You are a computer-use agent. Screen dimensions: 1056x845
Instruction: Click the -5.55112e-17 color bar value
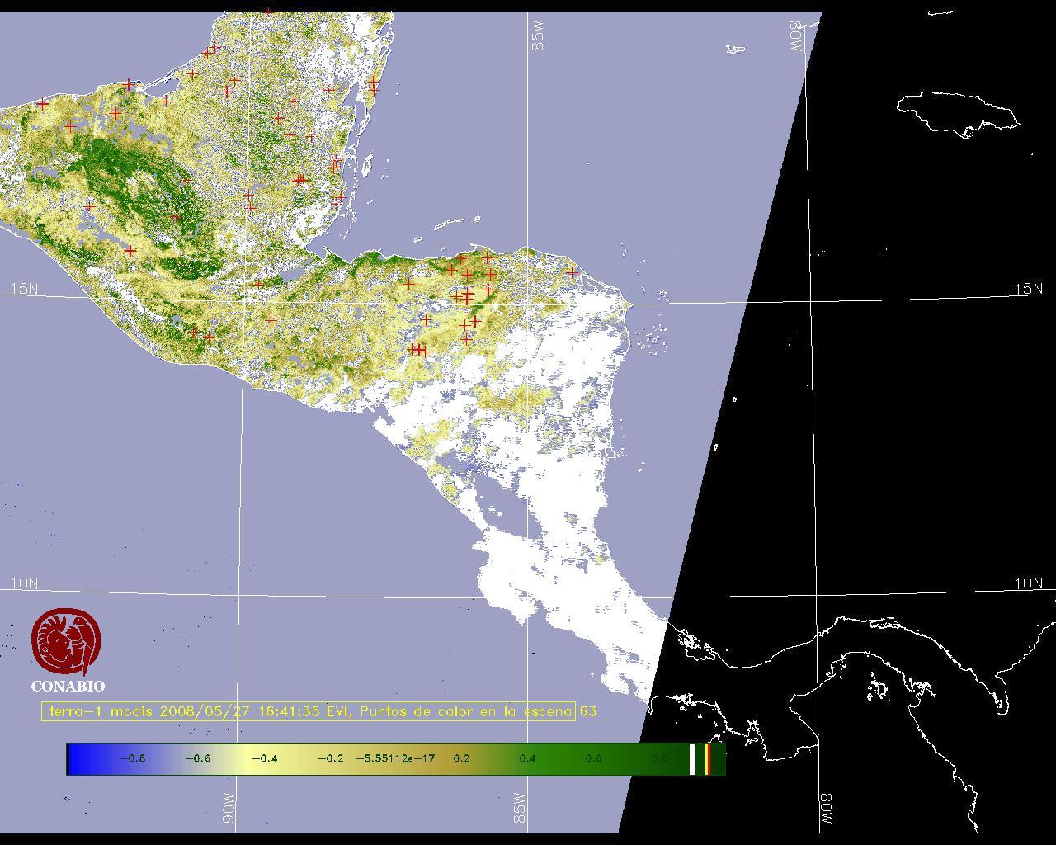[396, 758]
